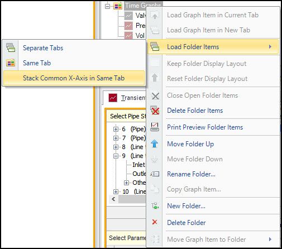The height and width of the screenshot is (249, 282).
Task: Click the left scroll arrow of pipe list
Action: pyautogui.click(x=113, y=199)
